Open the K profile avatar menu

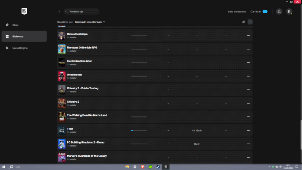point(289,12)
